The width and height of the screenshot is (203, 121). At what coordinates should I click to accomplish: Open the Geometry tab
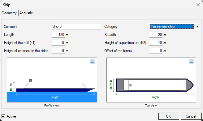coord(9,13)
